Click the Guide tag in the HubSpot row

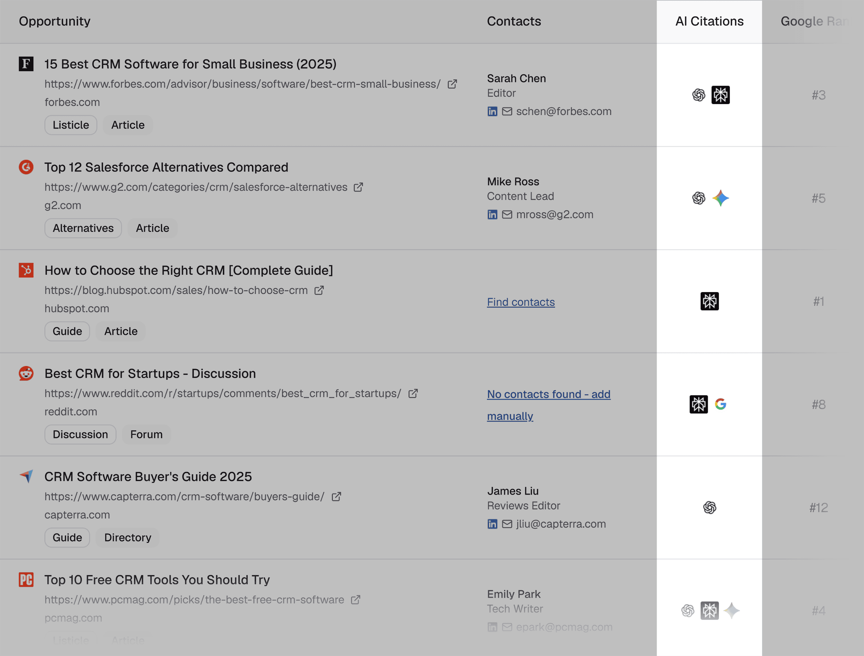coord(67,331)
